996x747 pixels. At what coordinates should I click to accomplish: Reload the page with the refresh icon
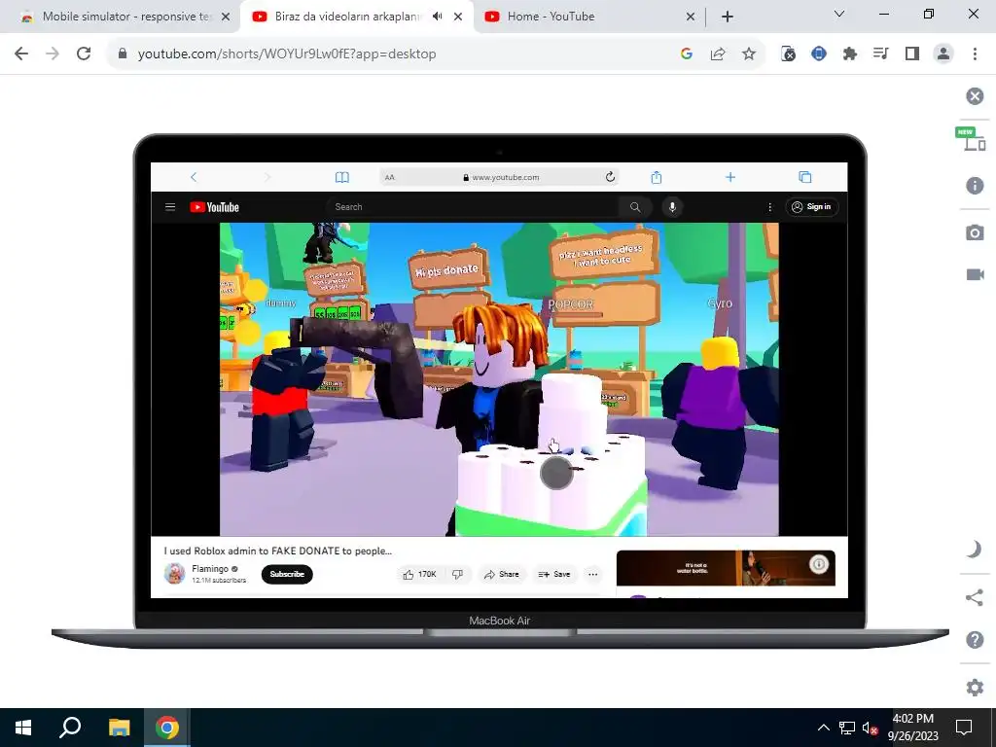tap(84, 54)
